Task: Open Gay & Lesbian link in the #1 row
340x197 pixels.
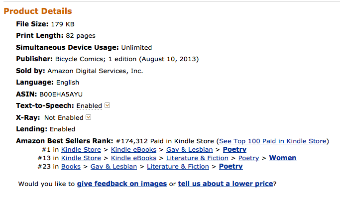Action: coord(190,150)
